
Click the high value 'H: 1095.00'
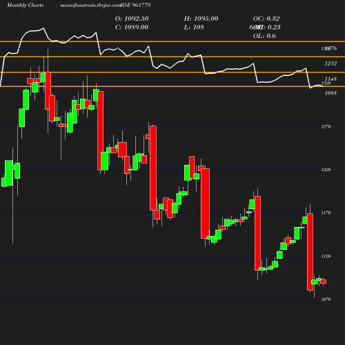pos(201,19)
